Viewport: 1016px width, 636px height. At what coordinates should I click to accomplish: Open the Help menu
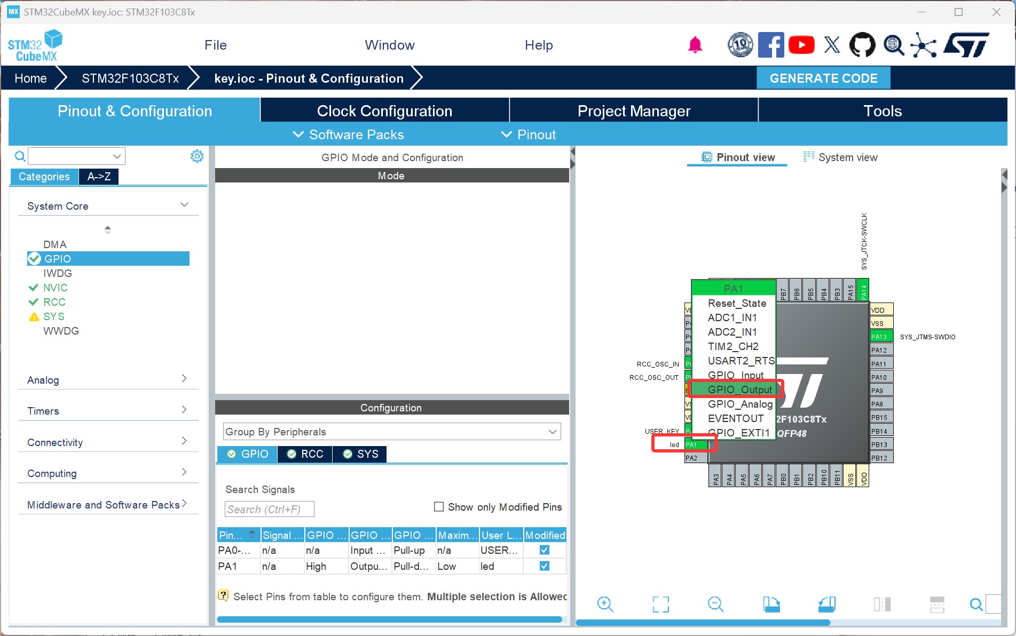pyautogui.click(x=539, y=45)
